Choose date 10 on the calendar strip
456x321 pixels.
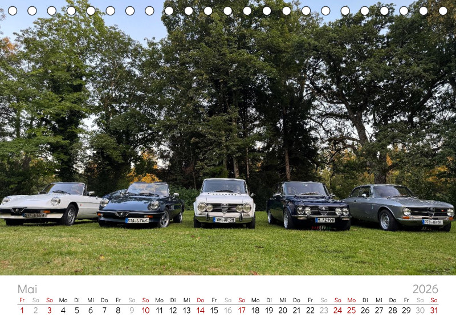tap(145, 311)
